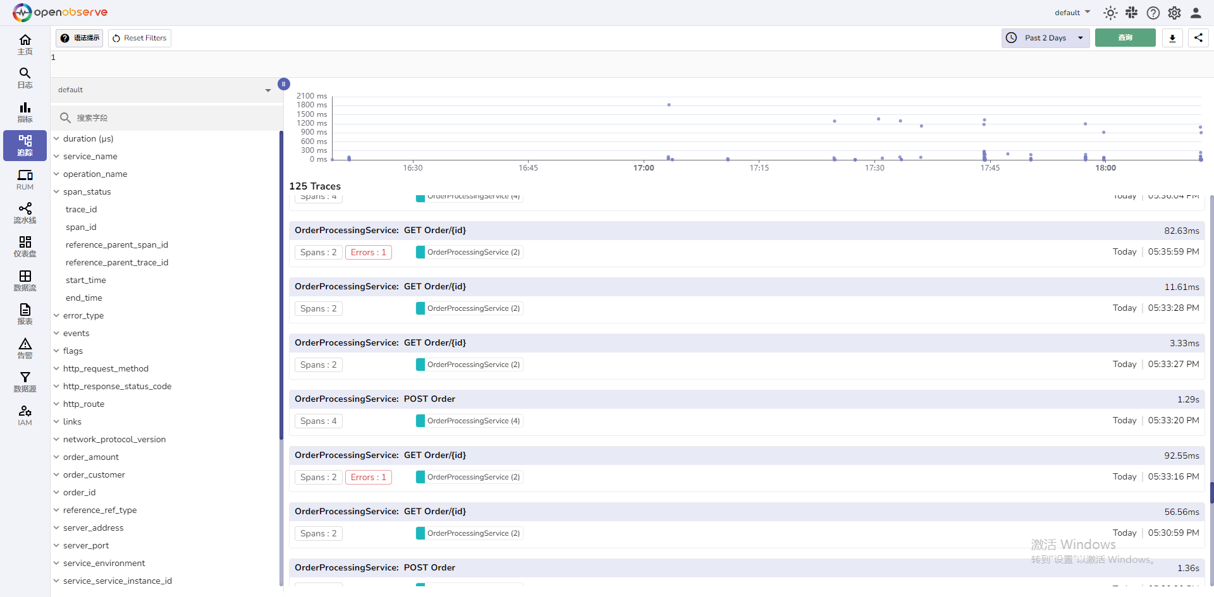Run the query with 查询 button
The width and height of the screenshot is (1214, 597).
pos(1125,38)
